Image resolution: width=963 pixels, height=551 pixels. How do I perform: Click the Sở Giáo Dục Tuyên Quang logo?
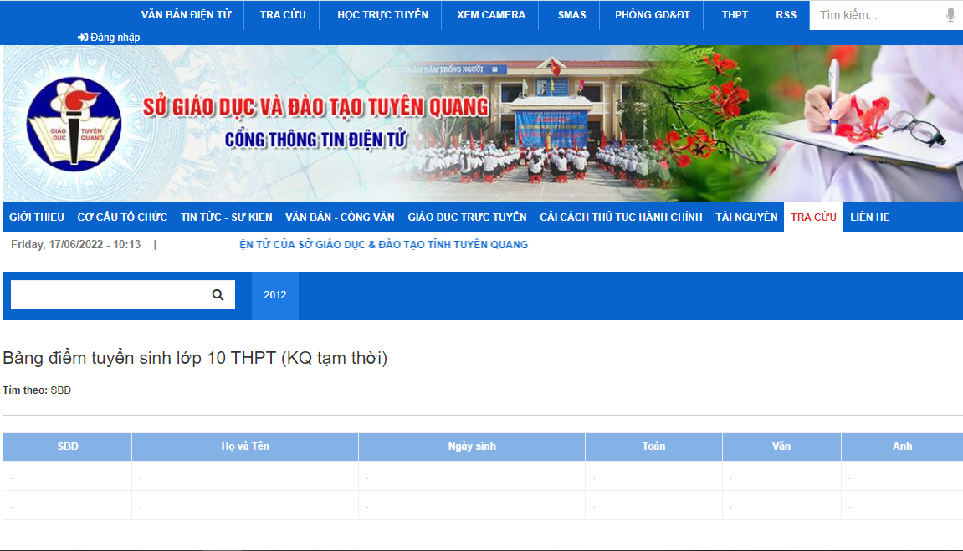click(74, 121)
